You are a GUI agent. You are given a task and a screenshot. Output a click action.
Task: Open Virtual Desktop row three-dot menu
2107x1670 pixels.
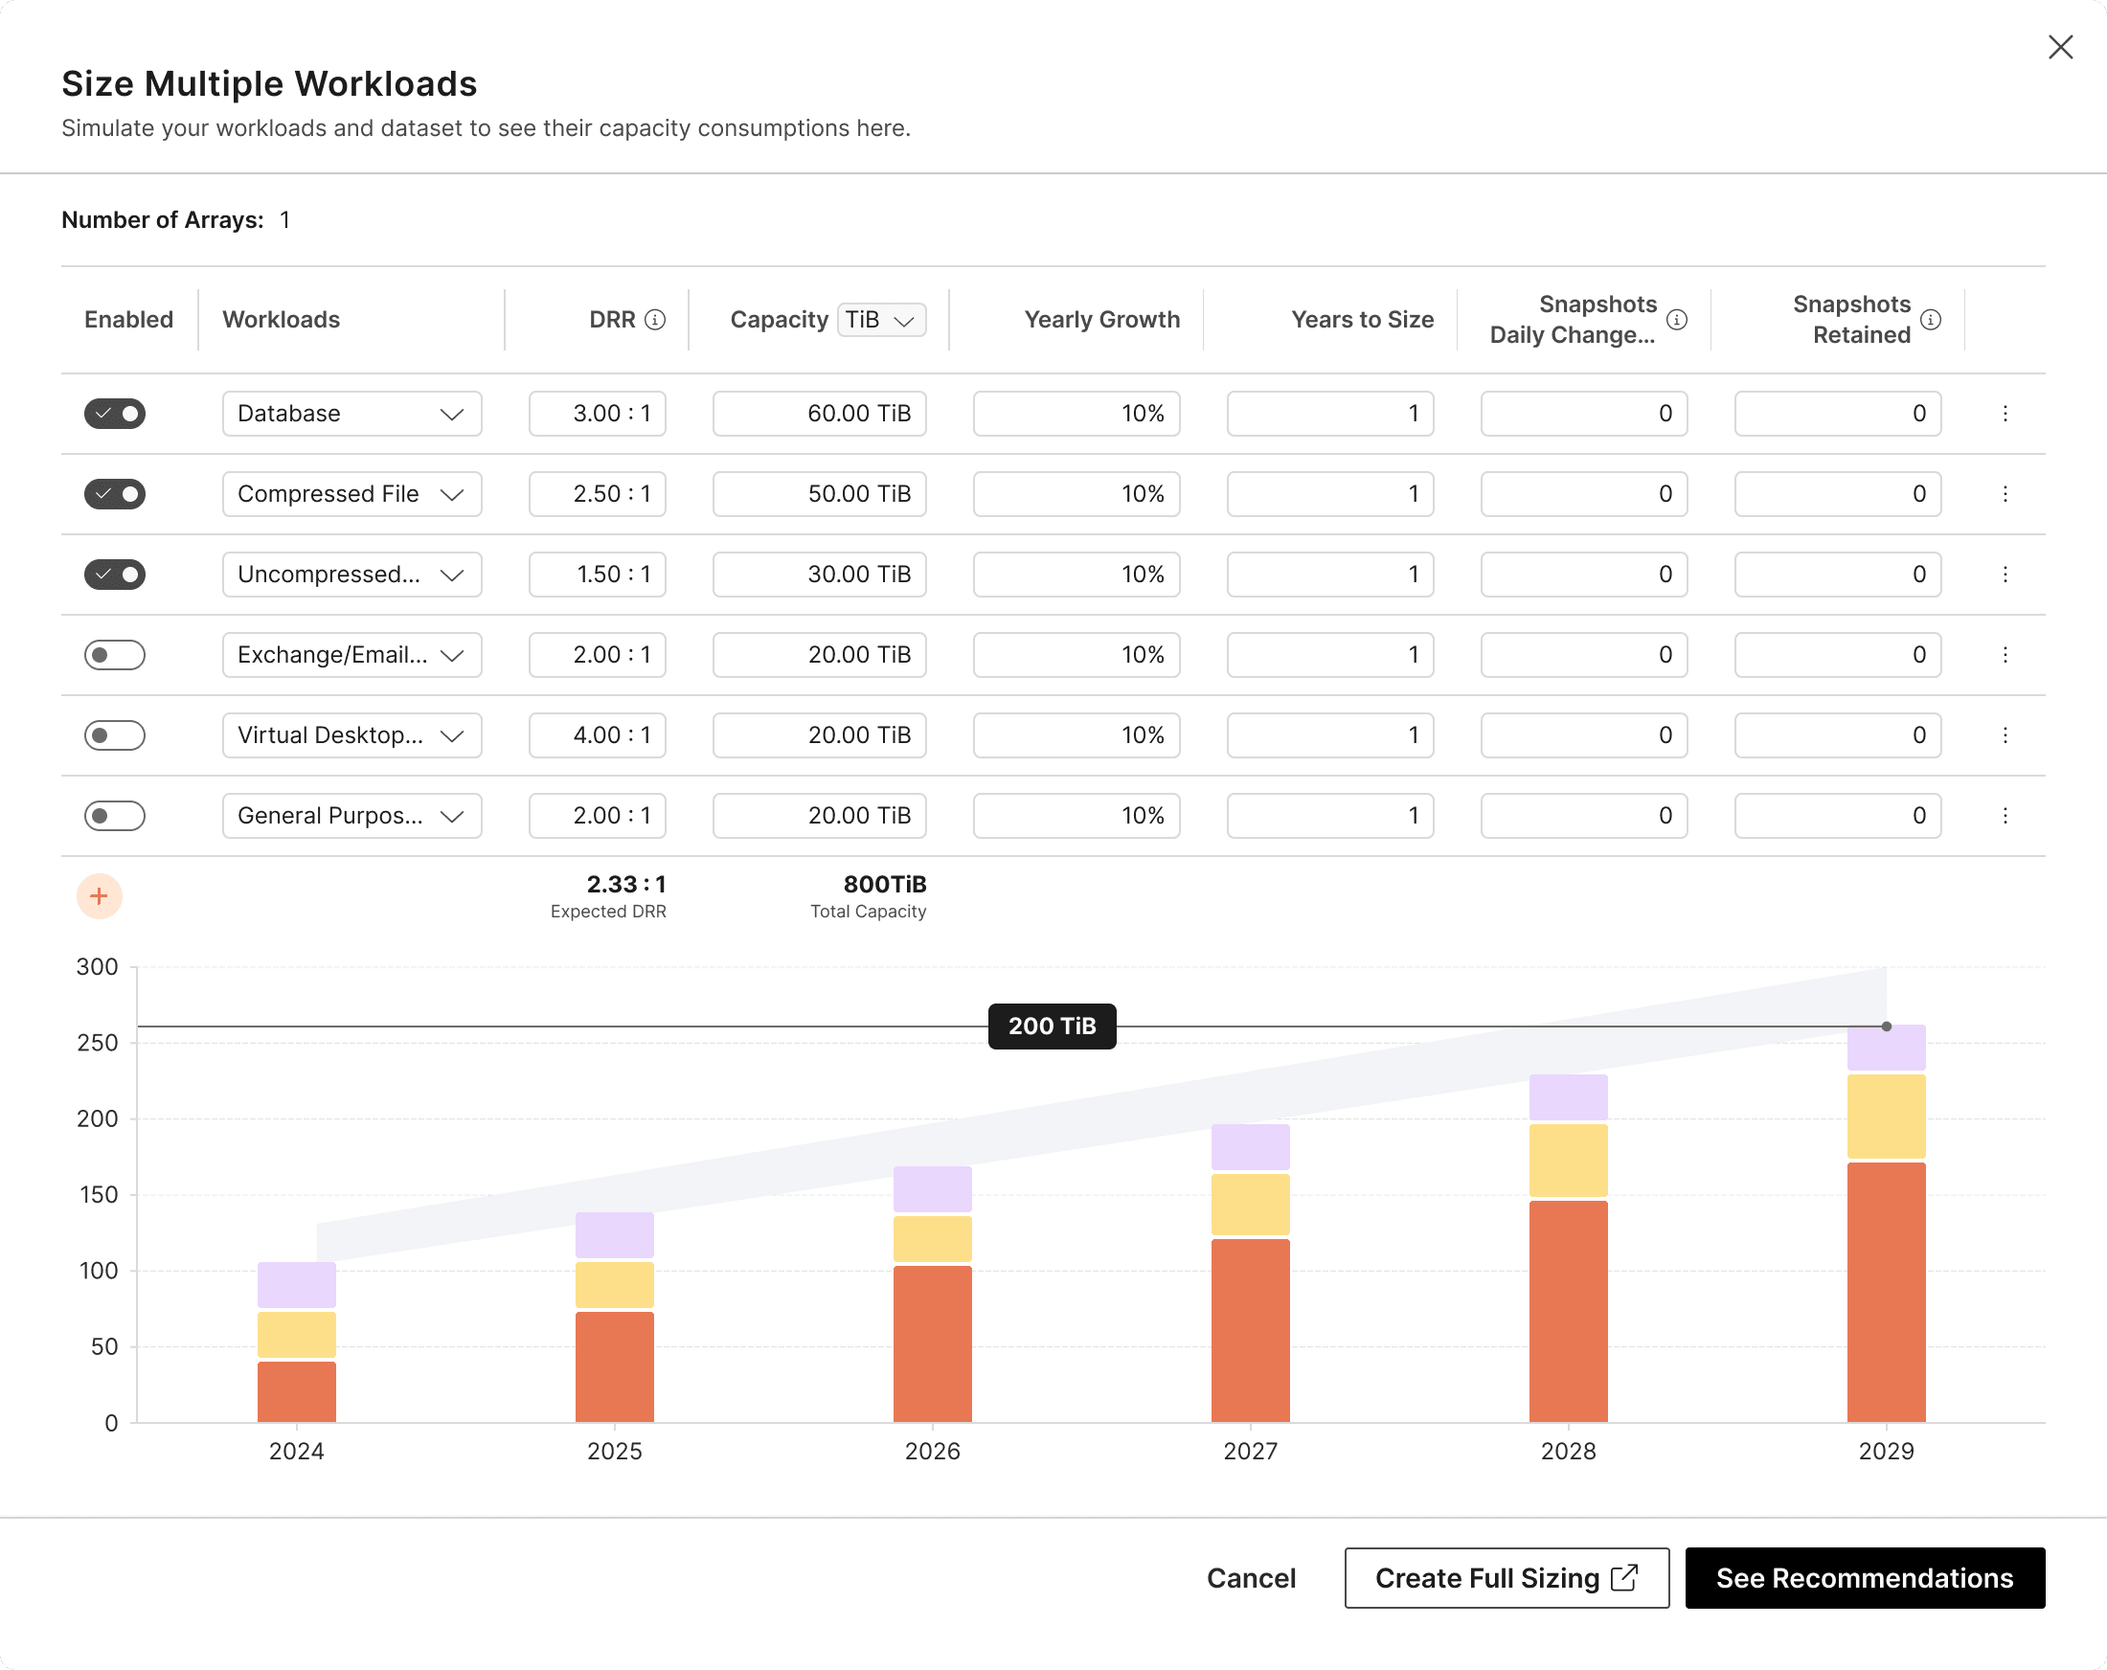[x=2005, y=734]
